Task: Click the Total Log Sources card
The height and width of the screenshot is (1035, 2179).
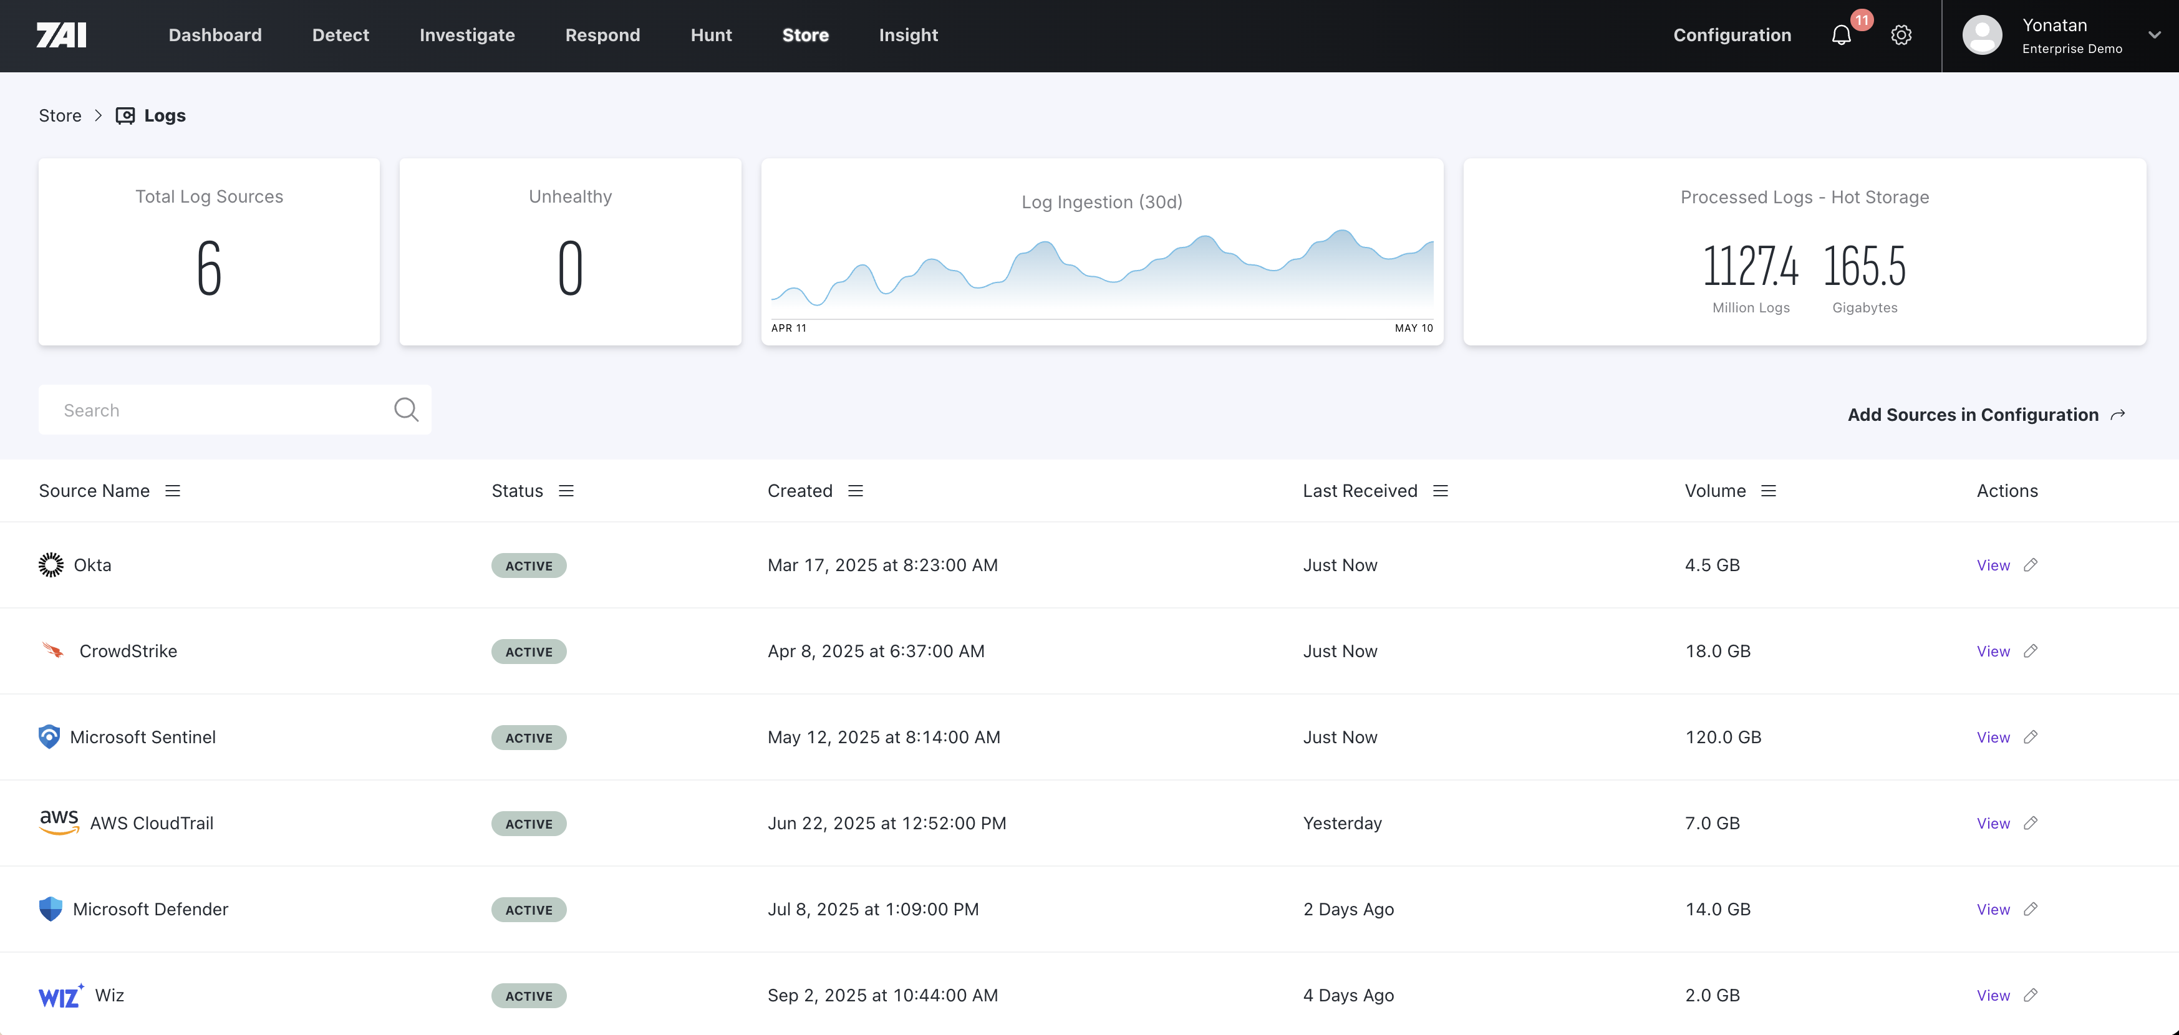Action: point(209,252)
